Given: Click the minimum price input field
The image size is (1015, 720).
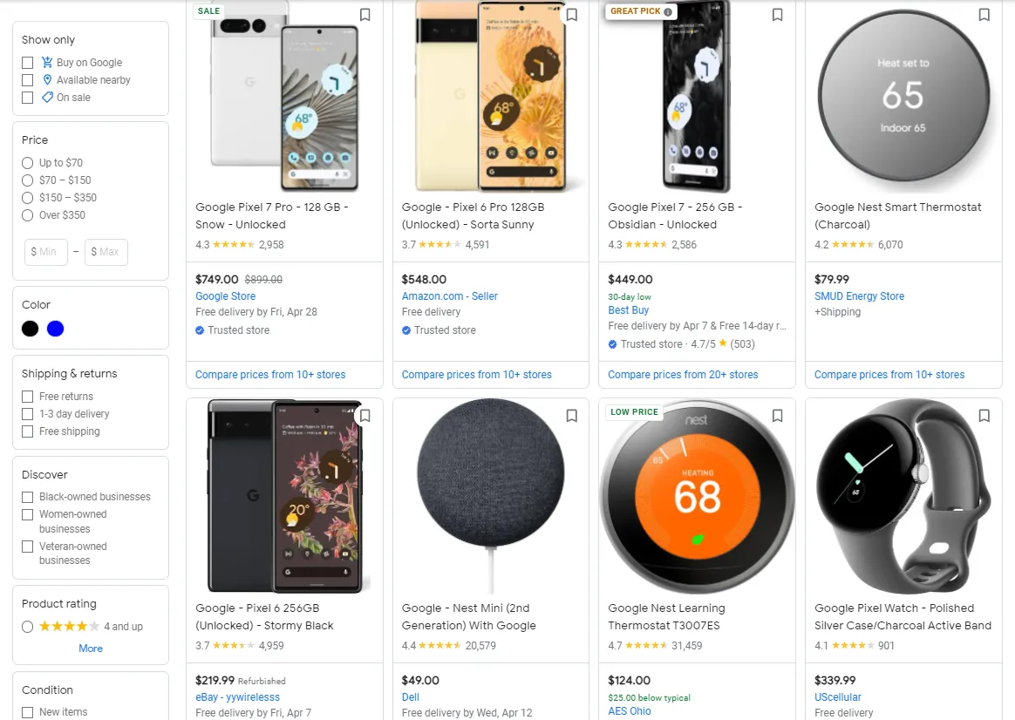Looking at the screenshot, I should (x=46, y=252).
